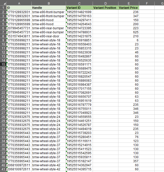Select Variant ID cell 19525515739203
The width and height of the screenshot is (164, 172).
tap(79, 133)
